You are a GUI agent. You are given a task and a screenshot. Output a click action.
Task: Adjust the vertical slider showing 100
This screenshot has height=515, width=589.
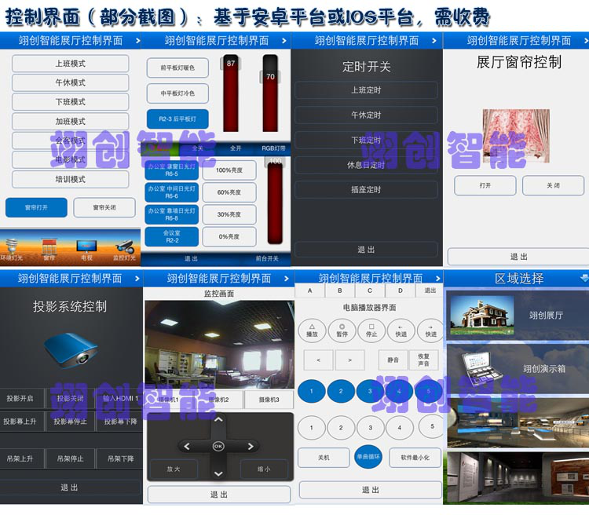(x=275, y=201)
